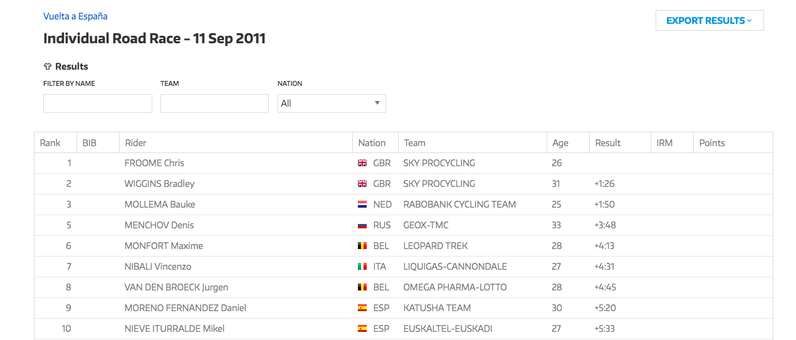
Task: Click the chevron on Export Results
Action: click(x=750, y=21)
